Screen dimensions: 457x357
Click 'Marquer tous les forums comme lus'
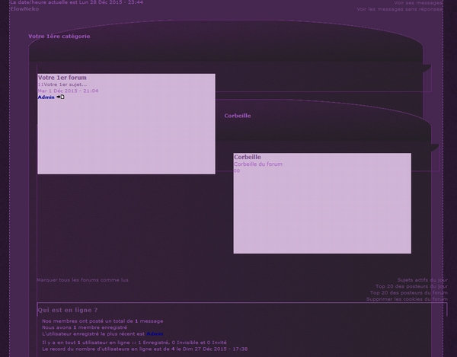82,280
